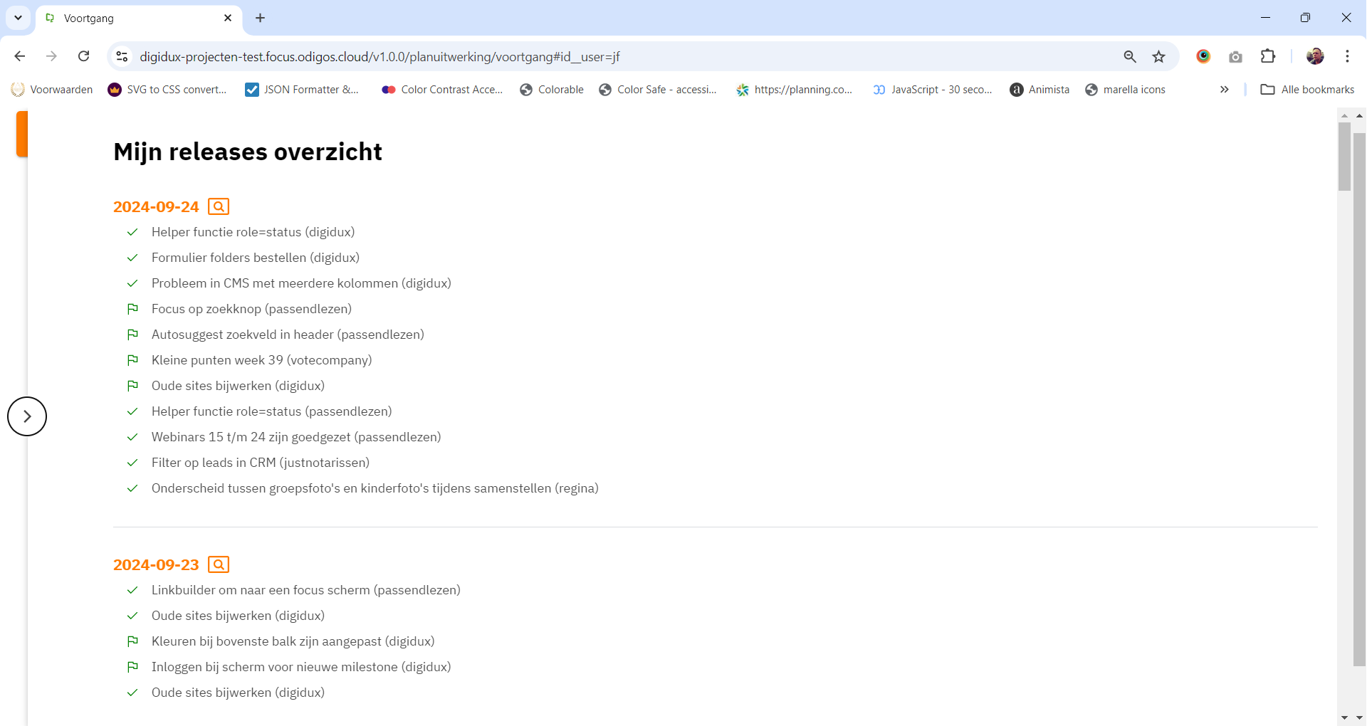Open the tab search dropdown arrow

tap(18, 18)
